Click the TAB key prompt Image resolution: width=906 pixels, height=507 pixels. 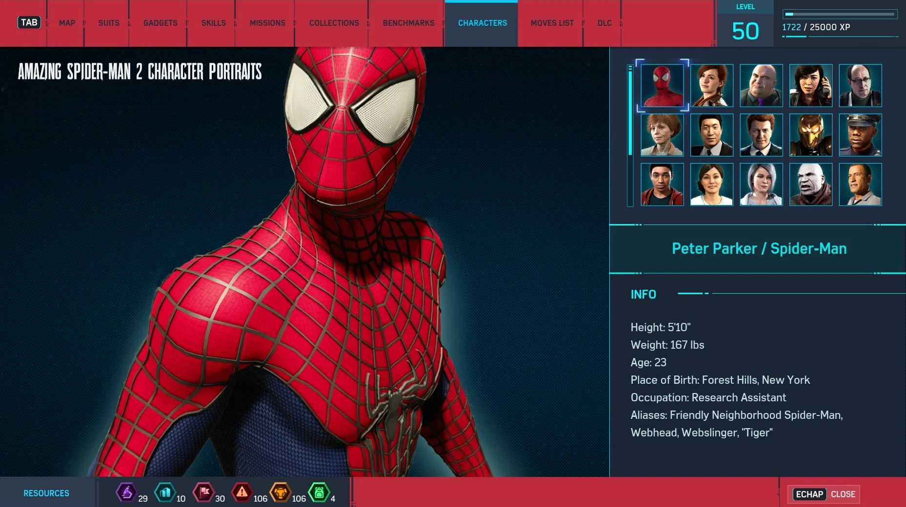29,22
